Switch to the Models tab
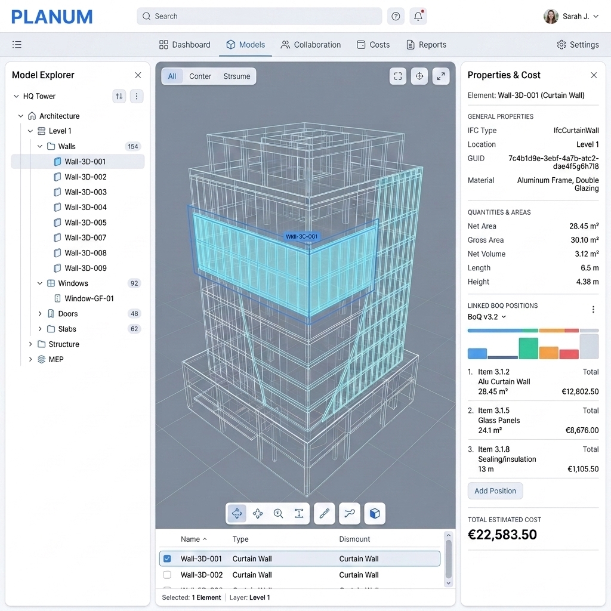 point(245,45)
